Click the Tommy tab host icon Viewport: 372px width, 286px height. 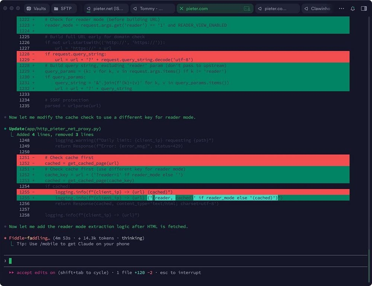tap(135, 9)
